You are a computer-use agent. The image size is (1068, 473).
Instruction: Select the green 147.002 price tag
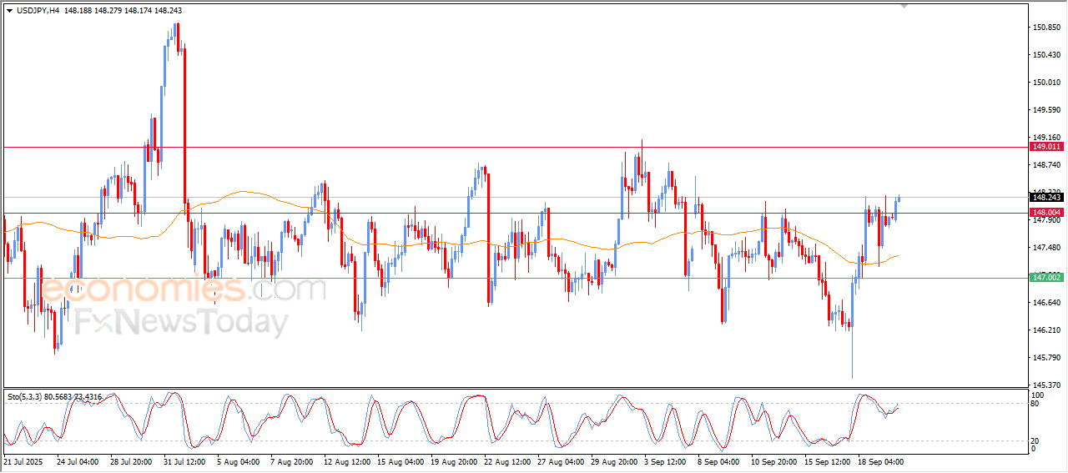(x=1047, y=277)
